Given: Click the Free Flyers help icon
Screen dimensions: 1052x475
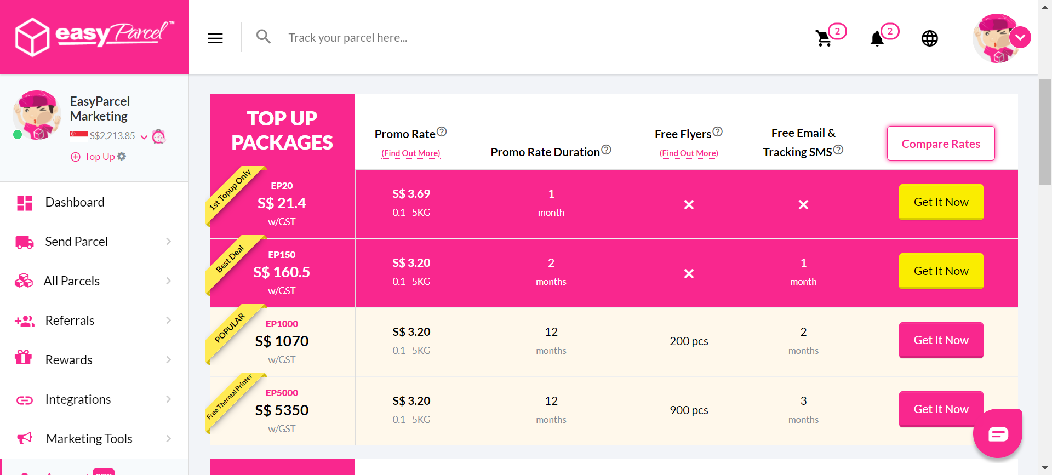Looking at the screenshot, I should (x=717, y=132).
